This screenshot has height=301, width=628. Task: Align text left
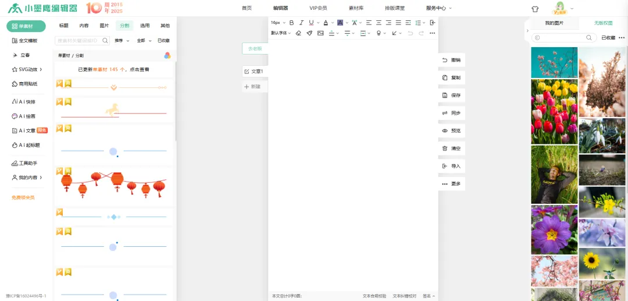[x=369, y=23]
